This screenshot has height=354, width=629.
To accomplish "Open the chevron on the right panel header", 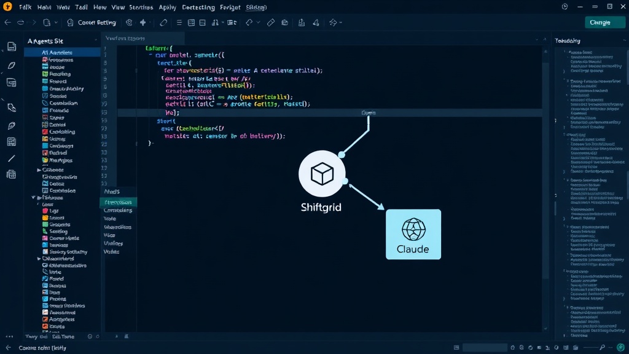I will (624, 41).
